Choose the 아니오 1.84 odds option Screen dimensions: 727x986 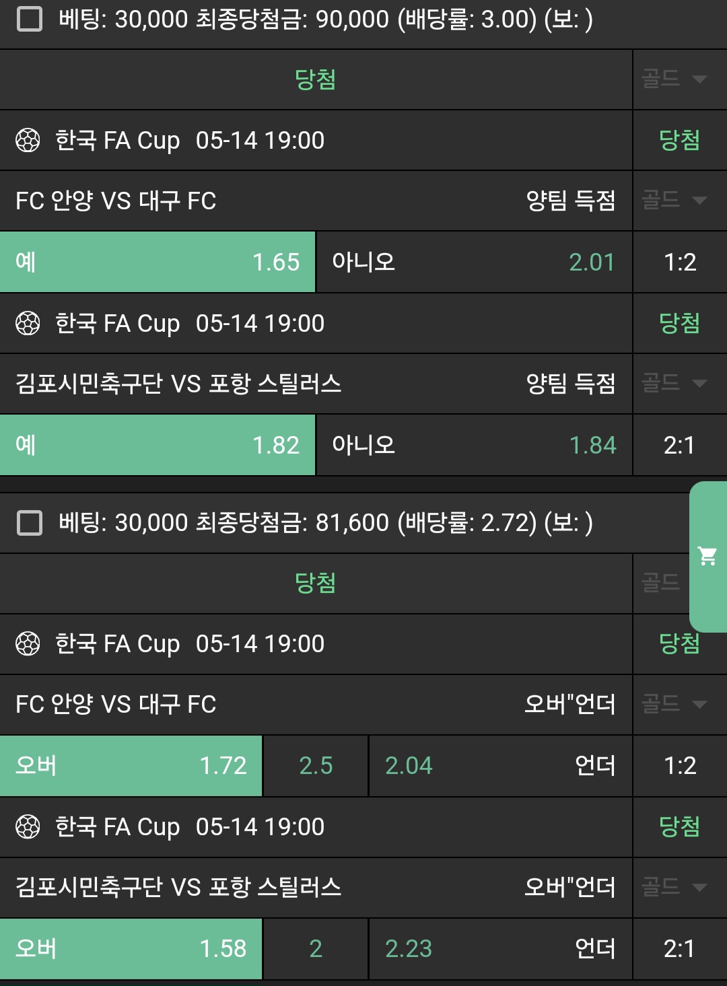[x=474, y=445]
